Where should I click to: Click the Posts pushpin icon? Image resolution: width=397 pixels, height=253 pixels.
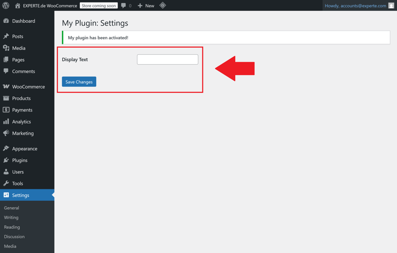click(6, 36)
